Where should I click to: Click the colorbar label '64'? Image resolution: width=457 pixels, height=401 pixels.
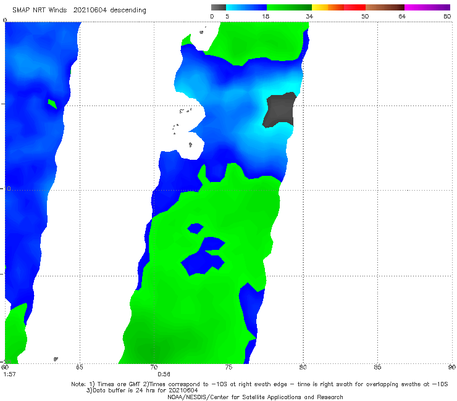402,17
